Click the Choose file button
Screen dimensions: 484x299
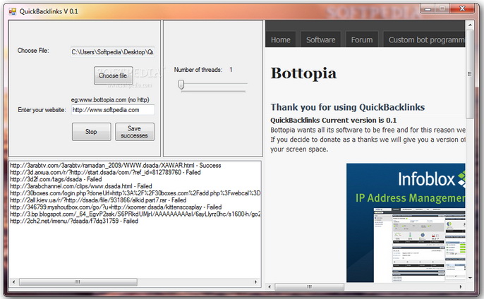tap(114, 75)
